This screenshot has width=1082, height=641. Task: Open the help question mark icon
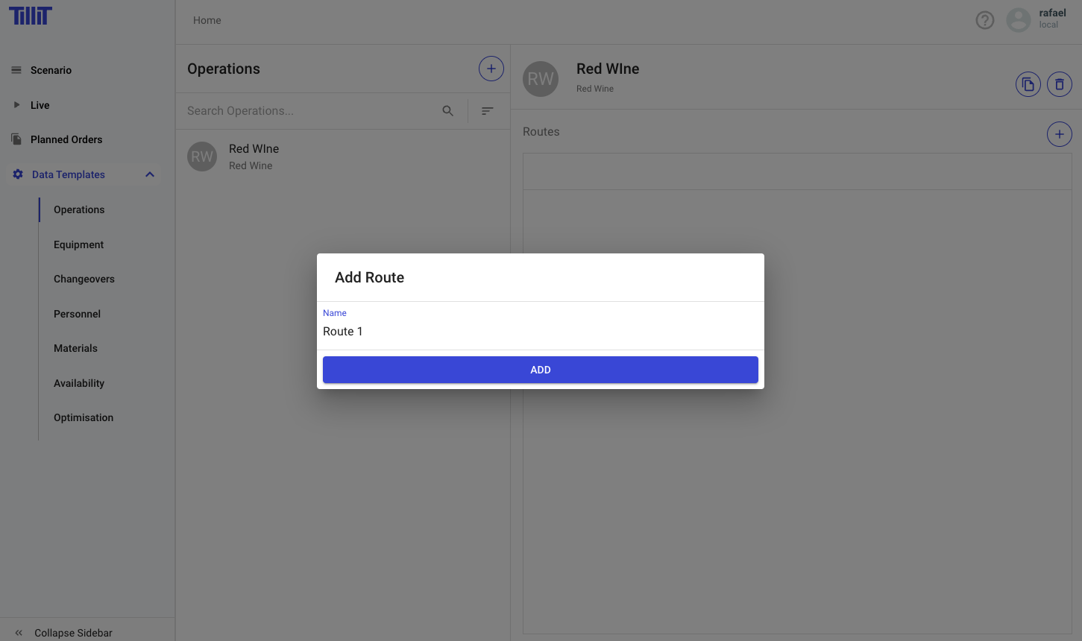coord(984,20)
